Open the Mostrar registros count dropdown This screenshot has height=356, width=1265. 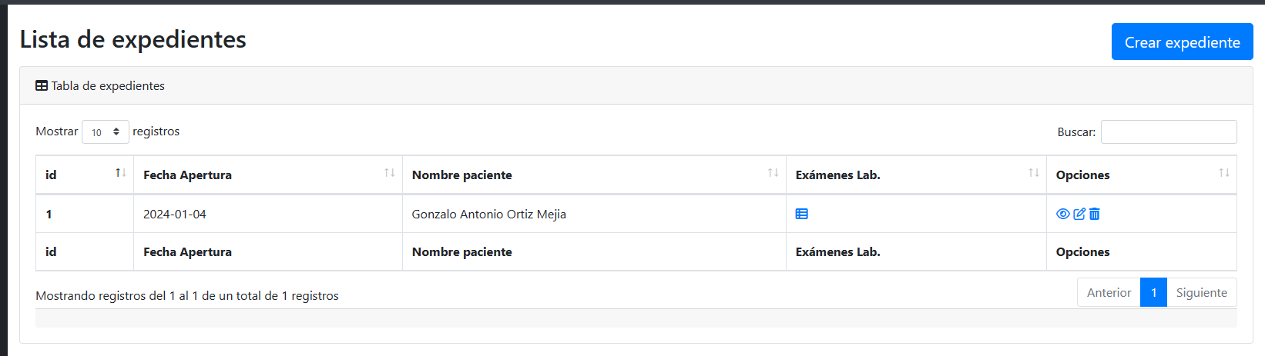point(106,132)
